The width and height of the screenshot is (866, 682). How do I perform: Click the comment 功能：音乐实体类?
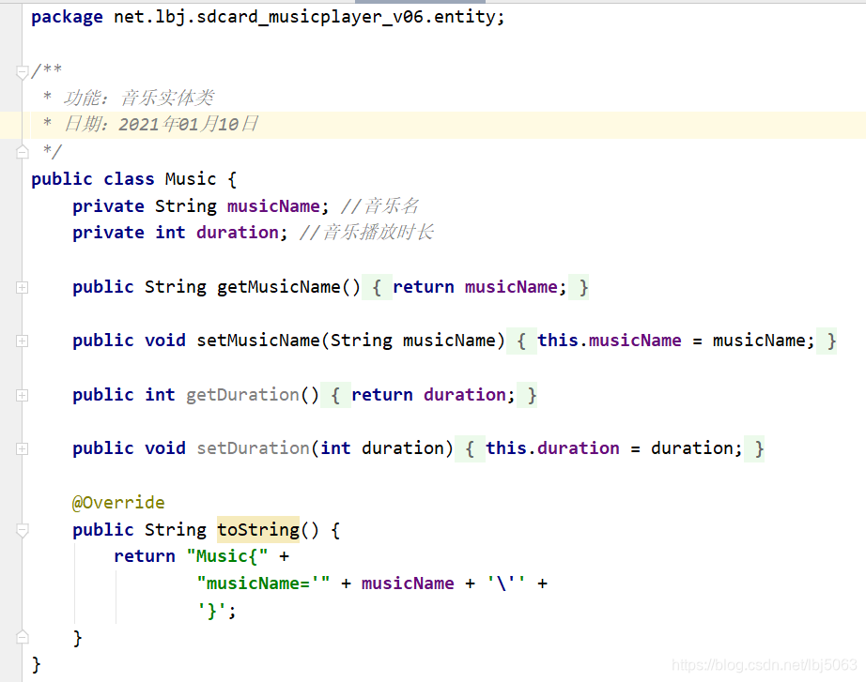139,98
